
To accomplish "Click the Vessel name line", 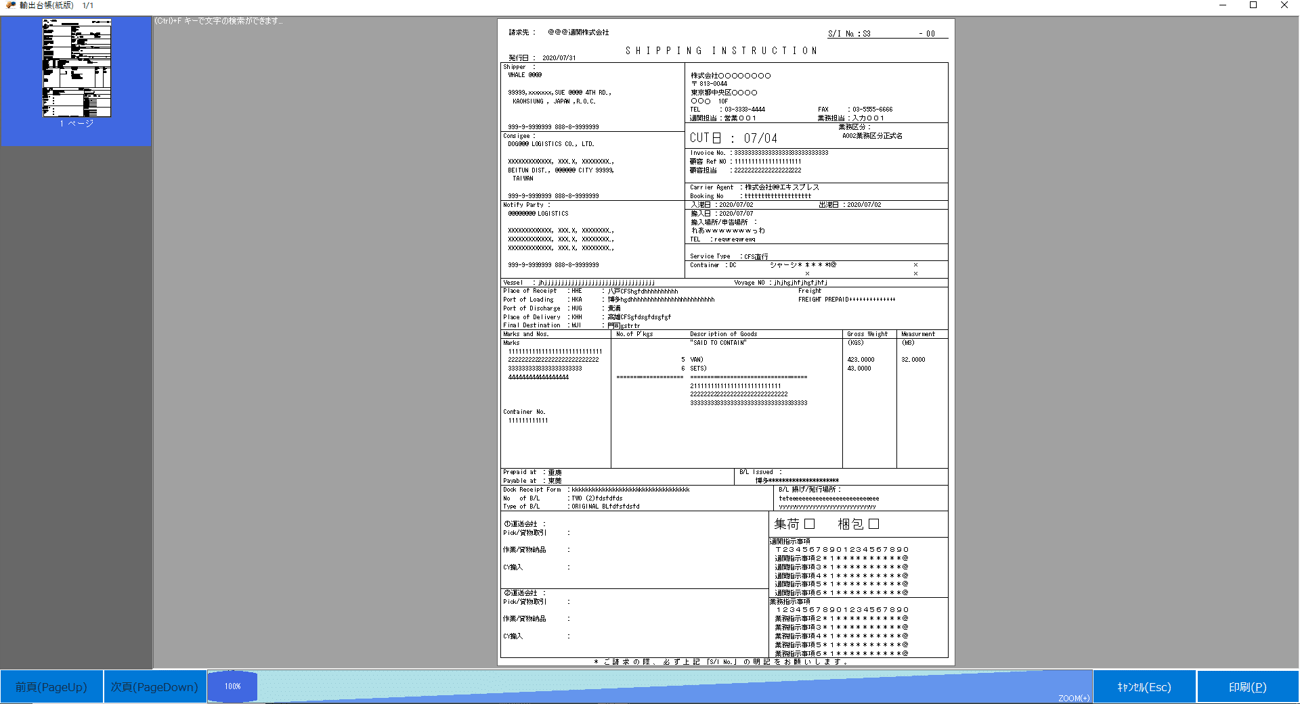I will [x=579, y=283].
